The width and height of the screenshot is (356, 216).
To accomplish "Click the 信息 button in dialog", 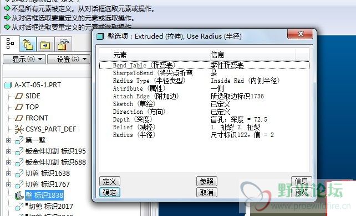I will click(301, 181).
